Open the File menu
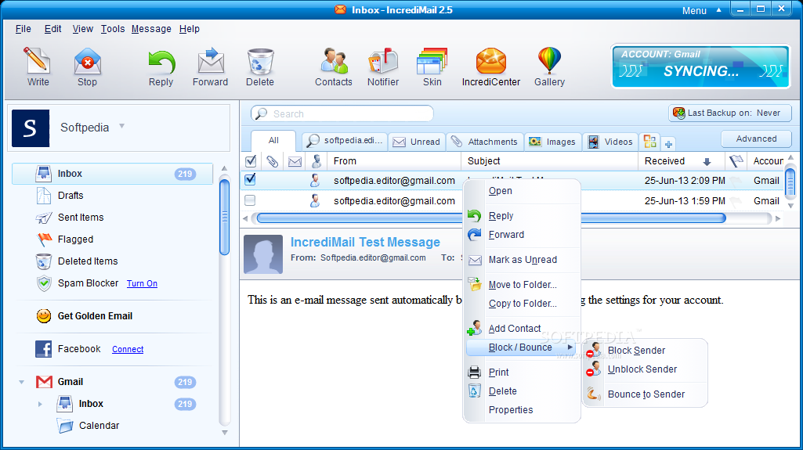The width and height of the screenshot is (803, 450). coord(23,29)
